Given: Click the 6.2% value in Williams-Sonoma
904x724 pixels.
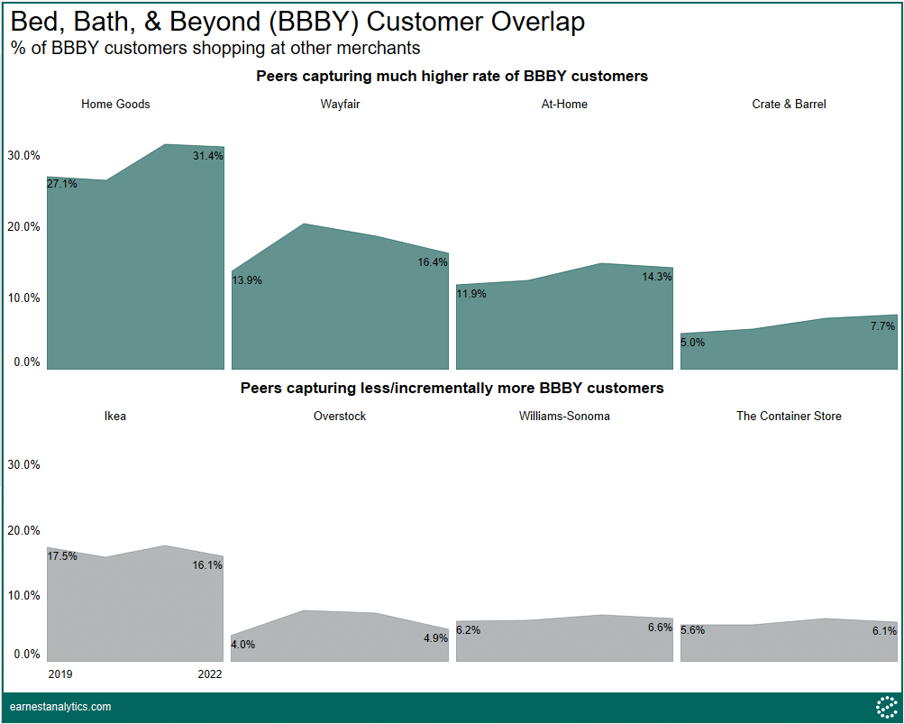Looking at the screenshot, I should [x=468, y=630].
